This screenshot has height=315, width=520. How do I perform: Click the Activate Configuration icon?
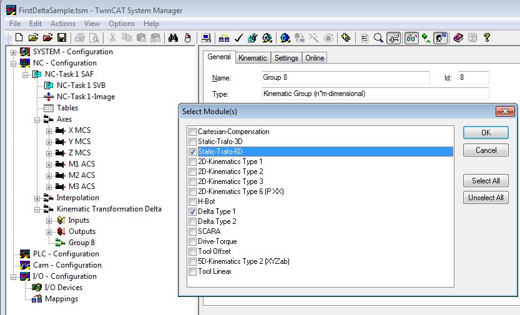point(253,38)
